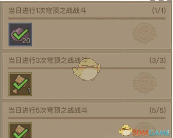Click the green checkmark on the bottom scroll reward
This screenshot has height=138, width=173.
coord(20,133)
